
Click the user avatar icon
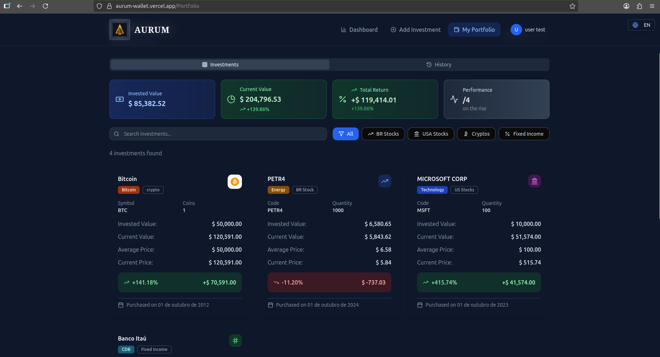516,30
